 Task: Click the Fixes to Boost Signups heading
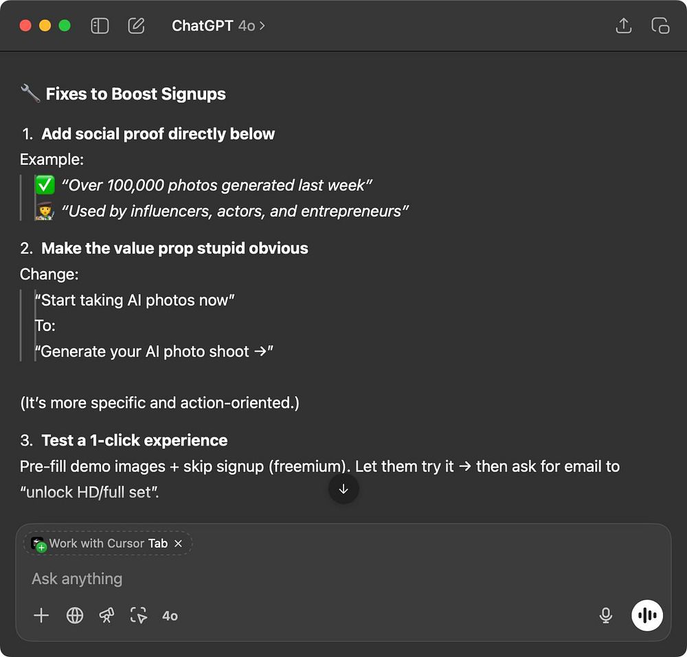(x=135, y=94)
